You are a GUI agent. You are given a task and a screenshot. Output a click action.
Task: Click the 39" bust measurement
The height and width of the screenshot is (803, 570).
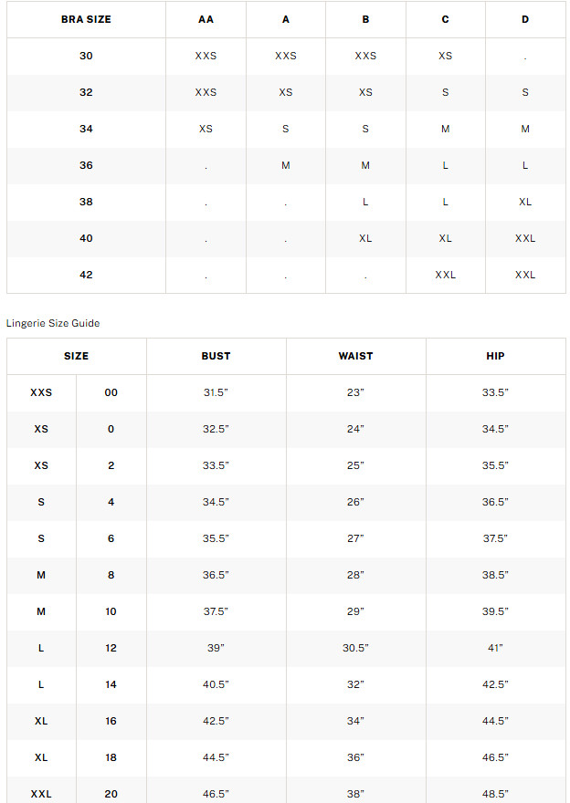pos(216,649)
